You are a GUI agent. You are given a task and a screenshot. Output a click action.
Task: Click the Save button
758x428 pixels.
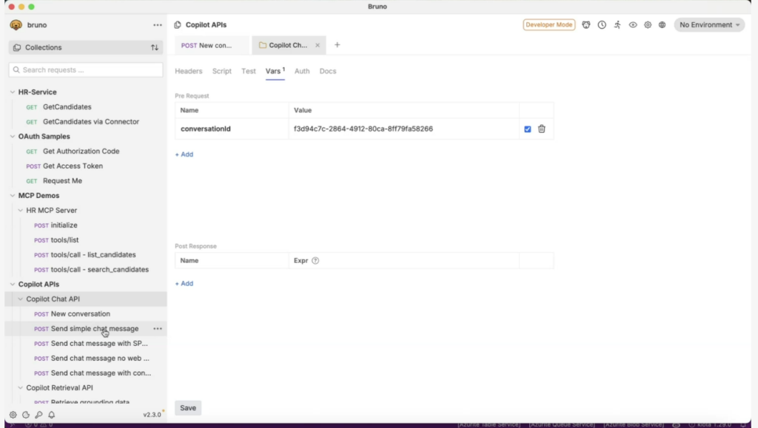click(188, 408)
